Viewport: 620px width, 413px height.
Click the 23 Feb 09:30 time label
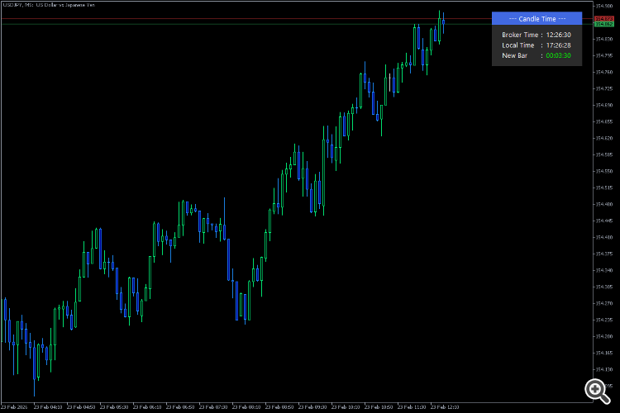coord(312,406)
